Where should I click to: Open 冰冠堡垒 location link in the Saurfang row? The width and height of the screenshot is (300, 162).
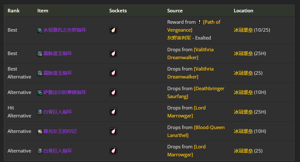pos(243,92)
